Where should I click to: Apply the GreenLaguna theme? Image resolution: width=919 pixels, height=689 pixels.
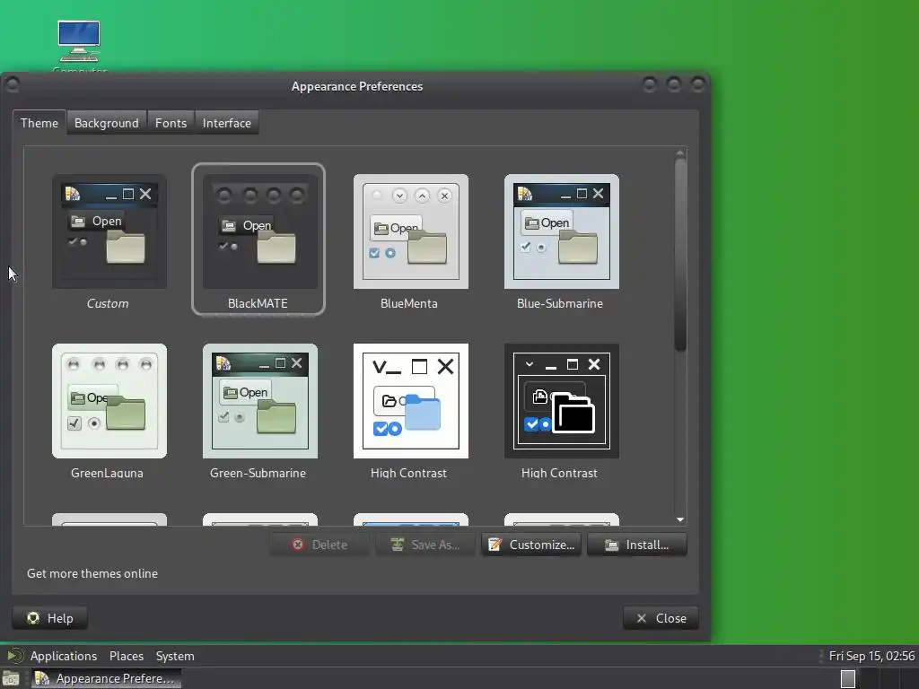[109, 401]
